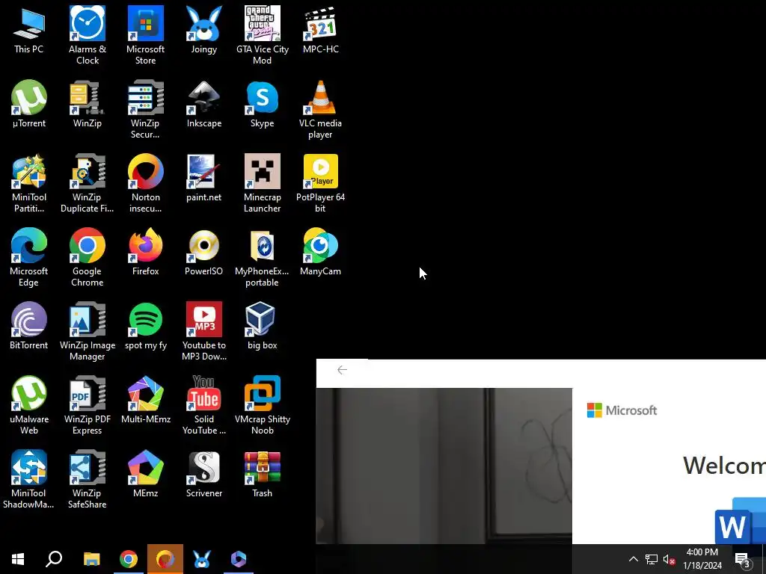Select the Minecrap Launcher icon

[263, 184]
